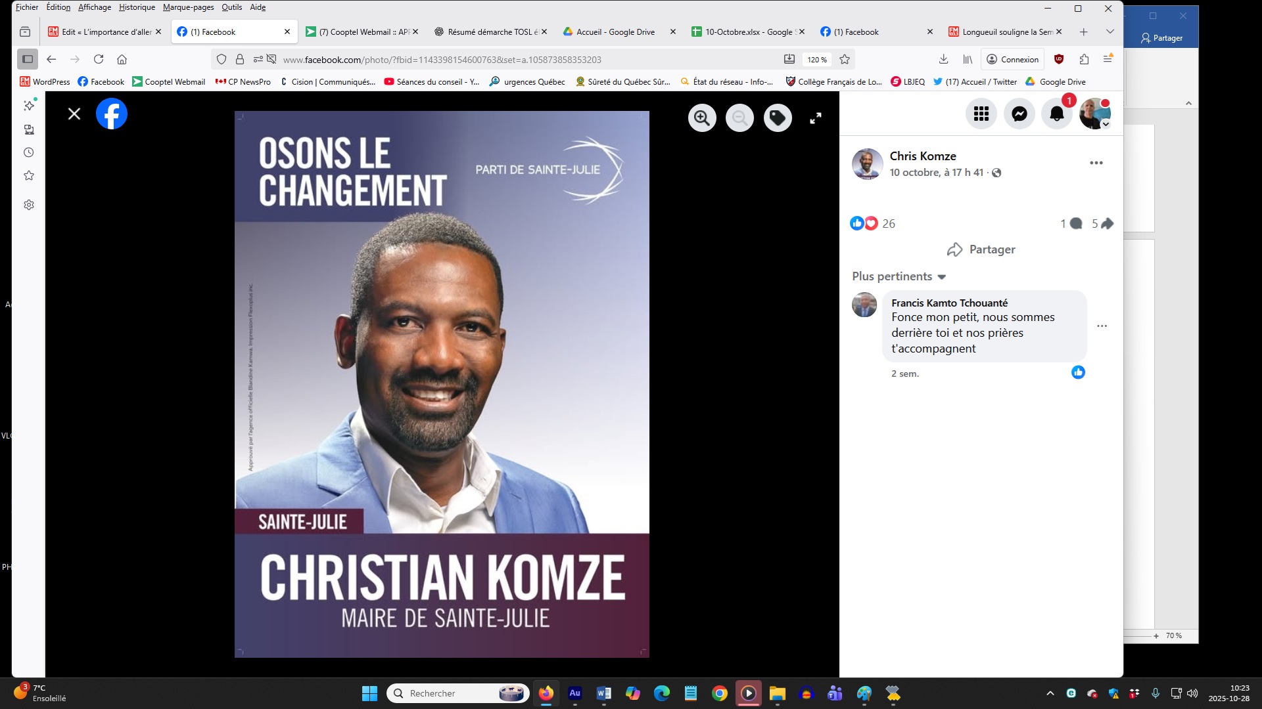Bookmark page with star icon
The height and width of the screenshot is (709, 1262).
(845, 60)
